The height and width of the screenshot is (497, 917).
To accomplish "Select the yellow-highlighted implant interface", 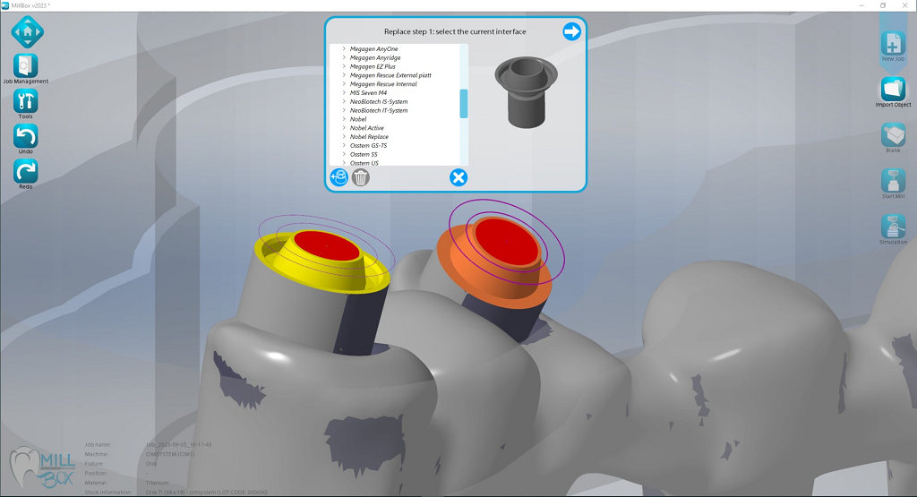I will coord(323,261).
